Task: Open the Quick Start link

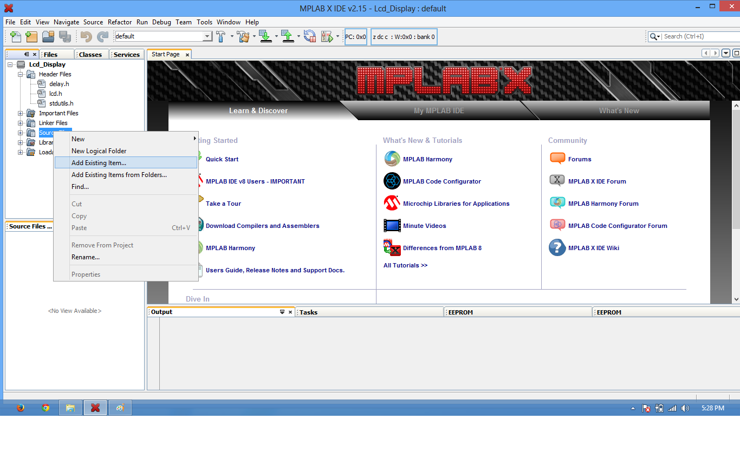Action: [x=222, y=159]
